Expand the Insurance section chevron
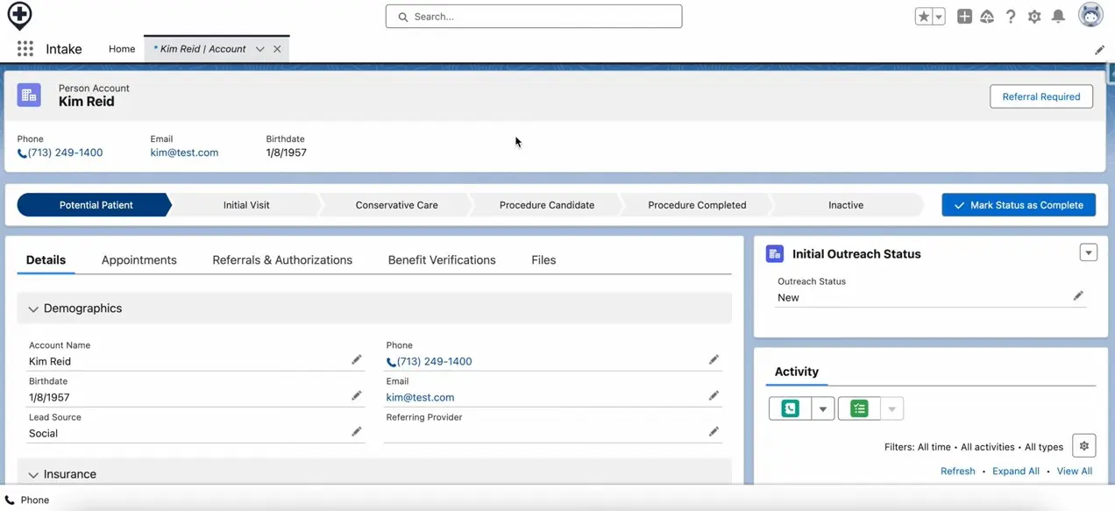Viewport: 1115px width, 511px height. pyautogui.click(x=33, y=475)
